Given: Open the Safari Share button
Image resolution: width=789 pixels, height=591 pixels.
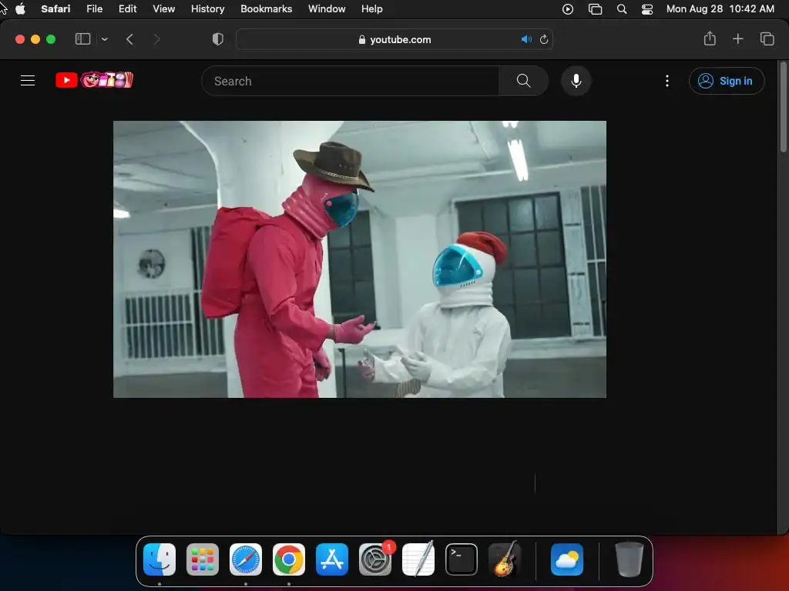Looking at the screenshot, I should click(710, 38).
